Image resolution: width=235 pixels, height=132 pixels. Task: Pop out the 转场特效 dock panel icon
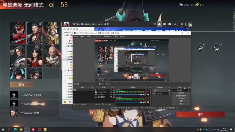[169, 87]
